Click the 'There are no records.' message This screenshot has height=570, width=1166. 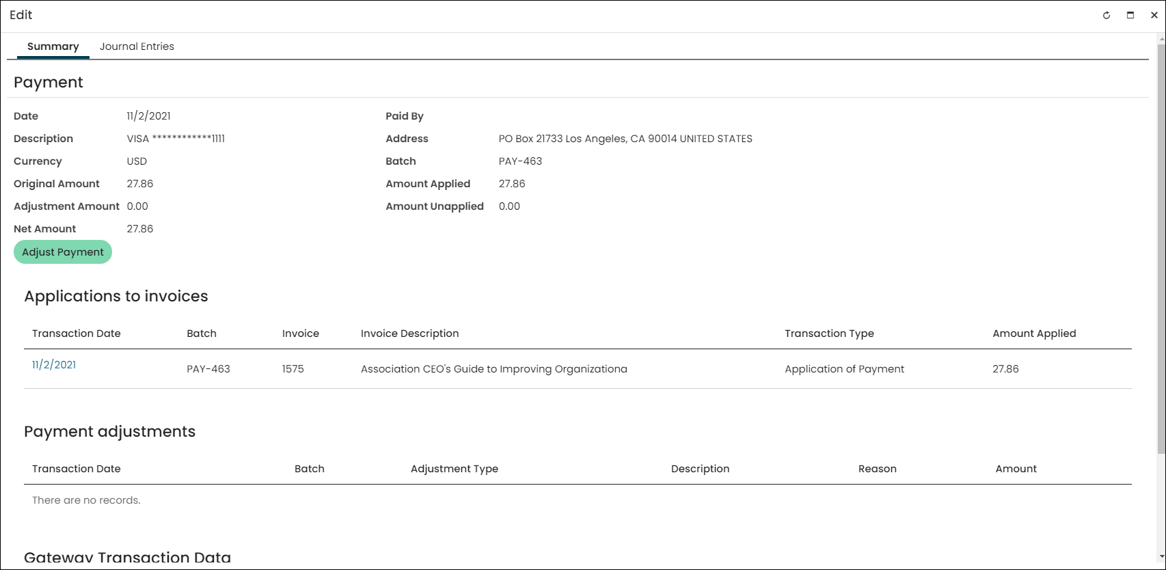coord(86,500)
